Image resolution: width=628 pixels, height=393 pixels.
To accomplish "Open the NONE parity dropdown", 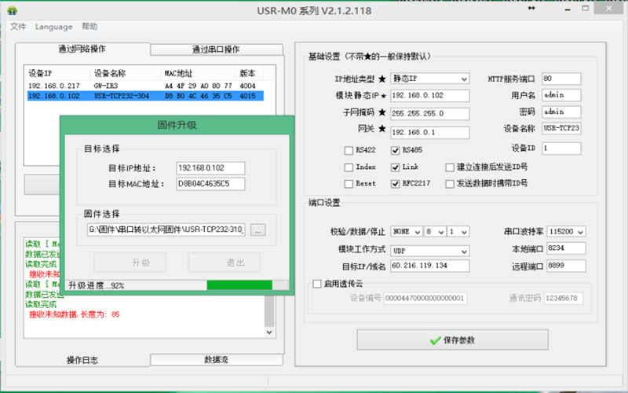I will tap(407, 232).
